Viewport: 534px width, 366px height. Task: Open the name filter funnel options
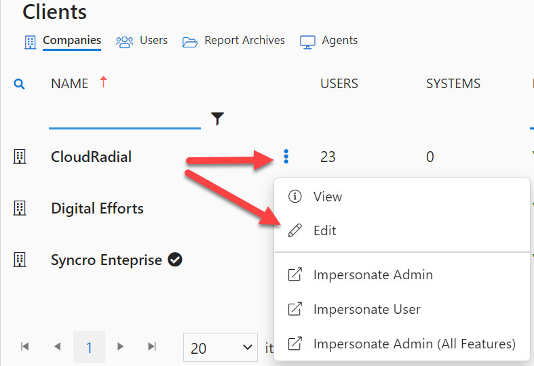(217, 119)
